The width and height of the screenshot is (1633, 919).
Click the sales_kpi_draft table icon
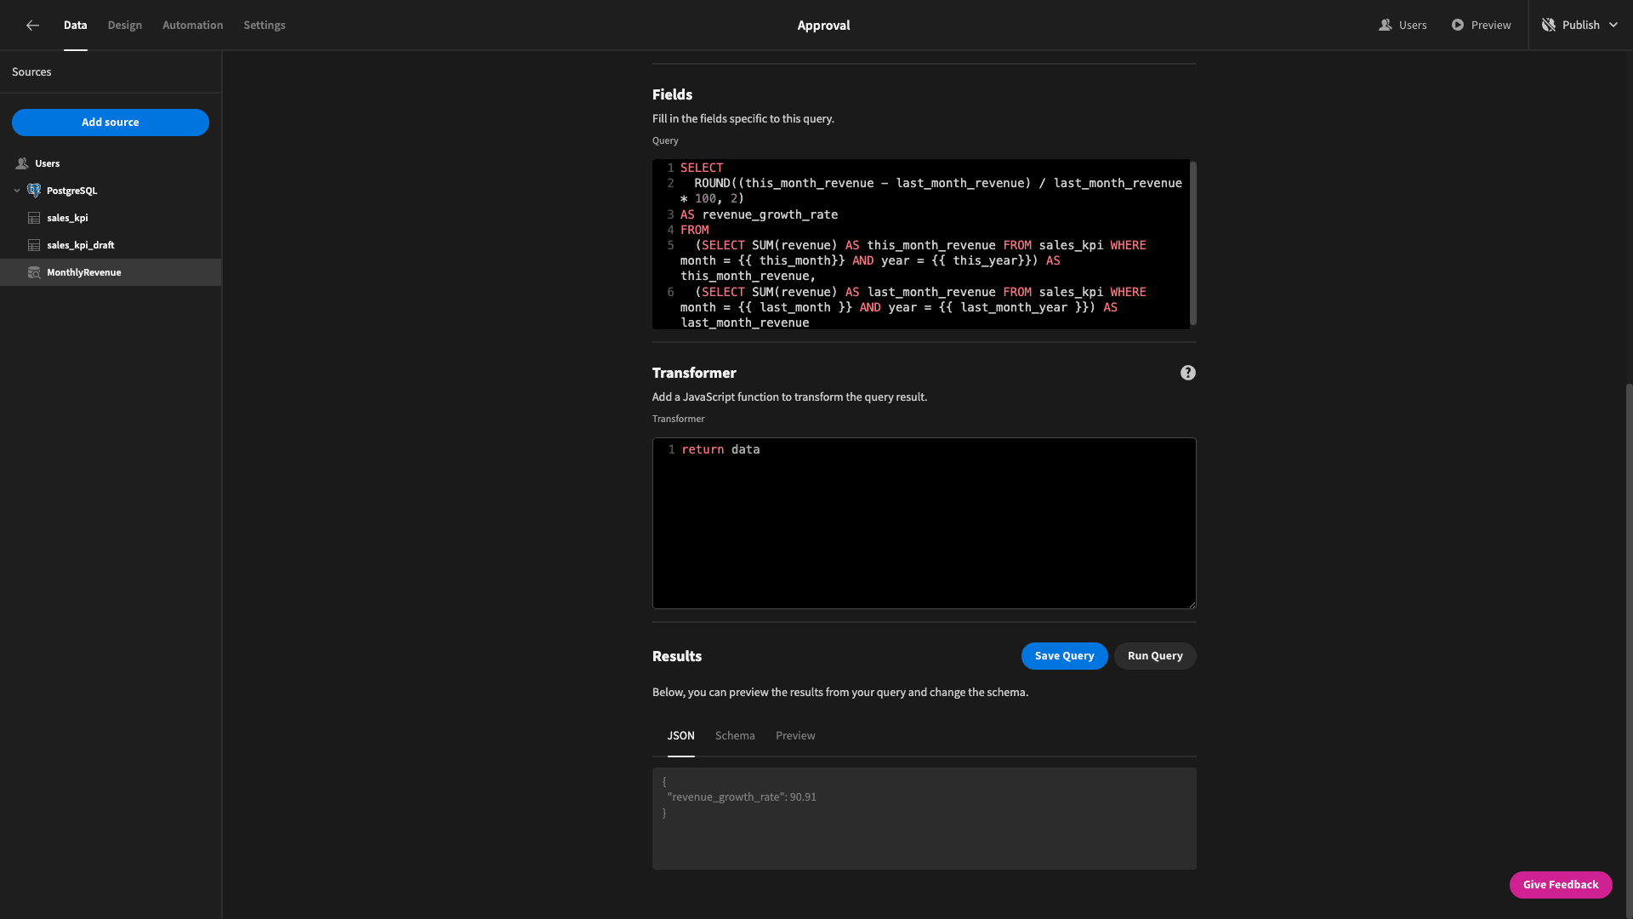(x=34, y=245)
